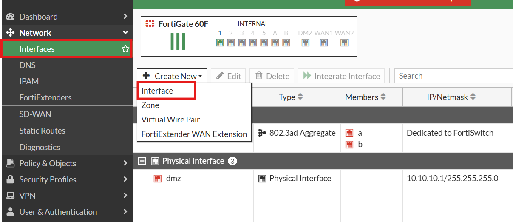The image size is (513, 222).
Task: Expand the Policy & Objects chevron
Action: (x=125, y=163)
